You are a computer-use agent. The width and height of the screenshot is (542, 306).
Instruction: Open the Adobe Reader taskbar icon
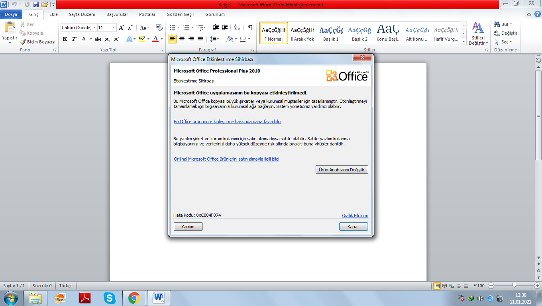click(85, 298)
